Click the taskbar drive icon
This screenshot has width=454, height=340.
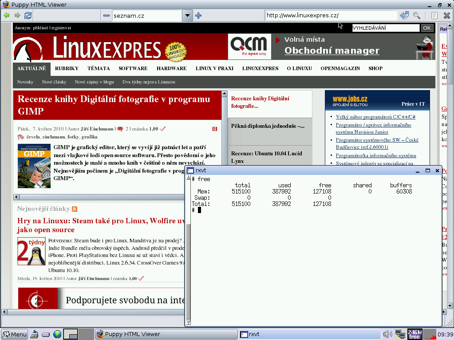pyautogui.click(x=46, y=335)
